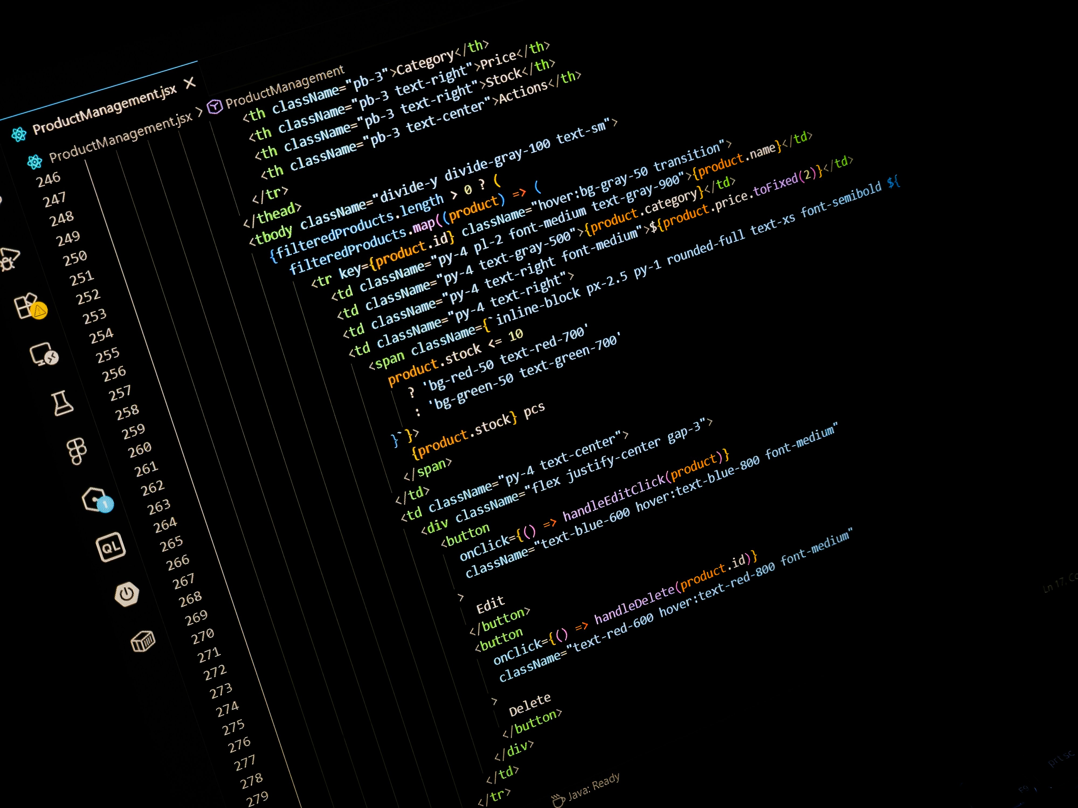Open the hexagon icon with blue badge
Screen dimensions: 1078x808
98,500
